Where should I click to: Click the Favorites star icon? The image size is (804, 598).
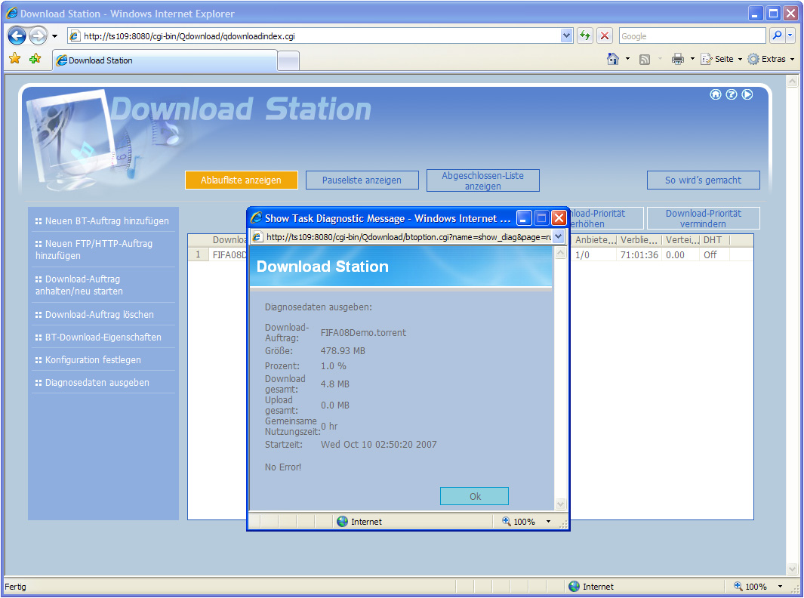tap(14, 59)
